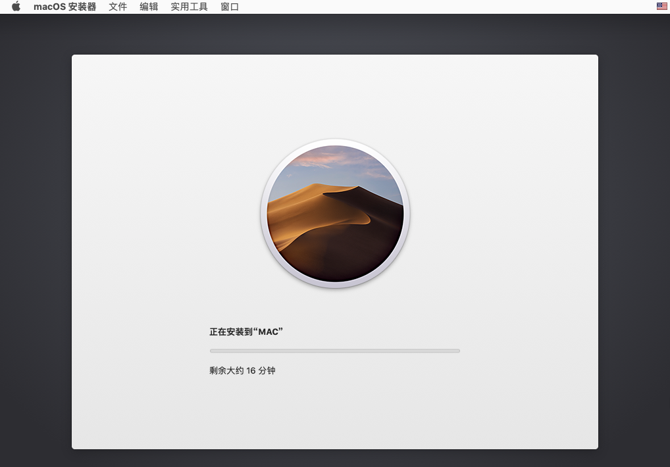The image size is (670, 467).
Task: Open the macOS 安装器 application menu
Action: coord(64,7)
